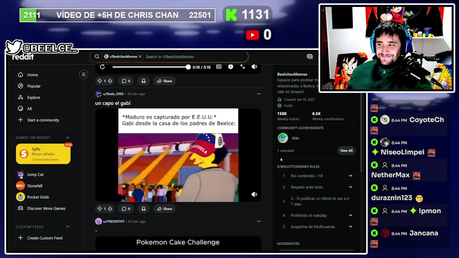Open the Maduro Simpsons meme video thumbnail
Image resolution: width=459 pixels, height=258 pixels.
pos(178,155)
